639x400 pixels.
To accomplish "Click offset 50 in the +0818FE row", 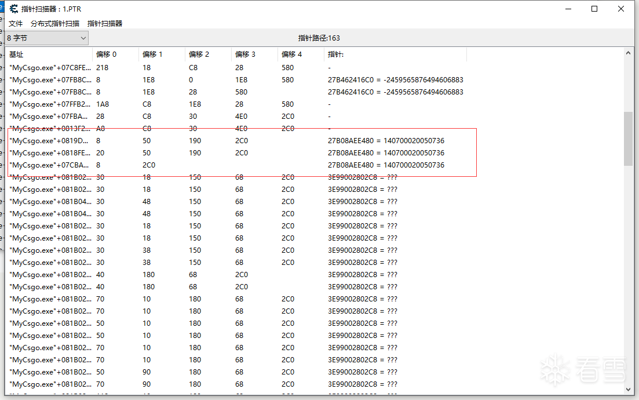I will [147, 153].
